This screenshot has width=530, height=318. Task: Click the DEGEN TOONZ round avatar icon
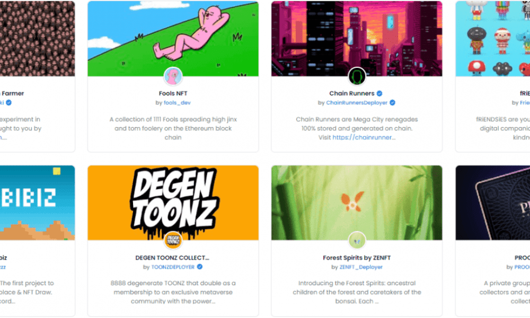pyautogui.click(x=173, y=240)
